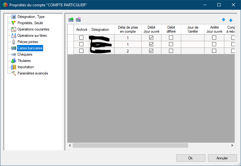This screenshot has width=241, height=166.
Task: Click the Titulaires people icon
Action: pyautogui.click(x=14, y=61)
